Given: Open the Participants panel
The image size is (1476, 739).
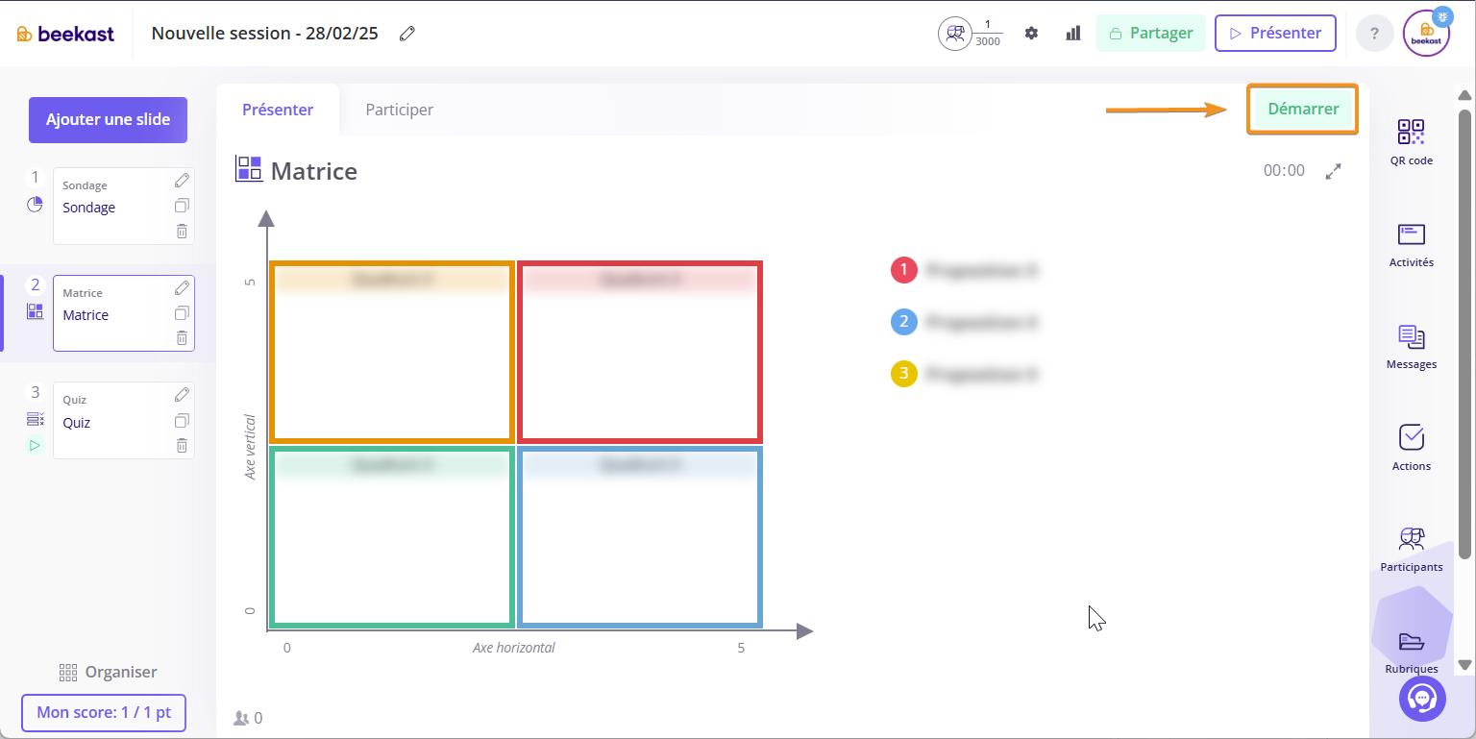Looking at the screenshot, I should [x=1411, y=549].
